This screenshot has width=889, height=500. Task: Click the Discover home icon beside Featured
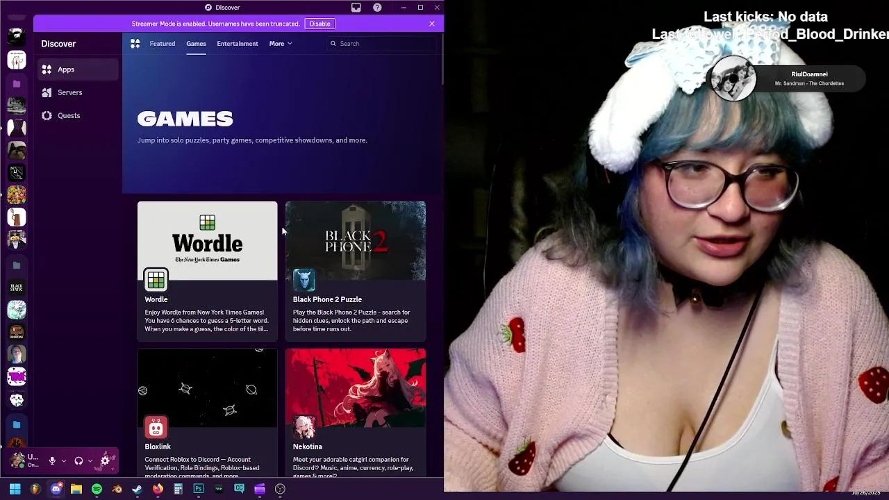135,44
